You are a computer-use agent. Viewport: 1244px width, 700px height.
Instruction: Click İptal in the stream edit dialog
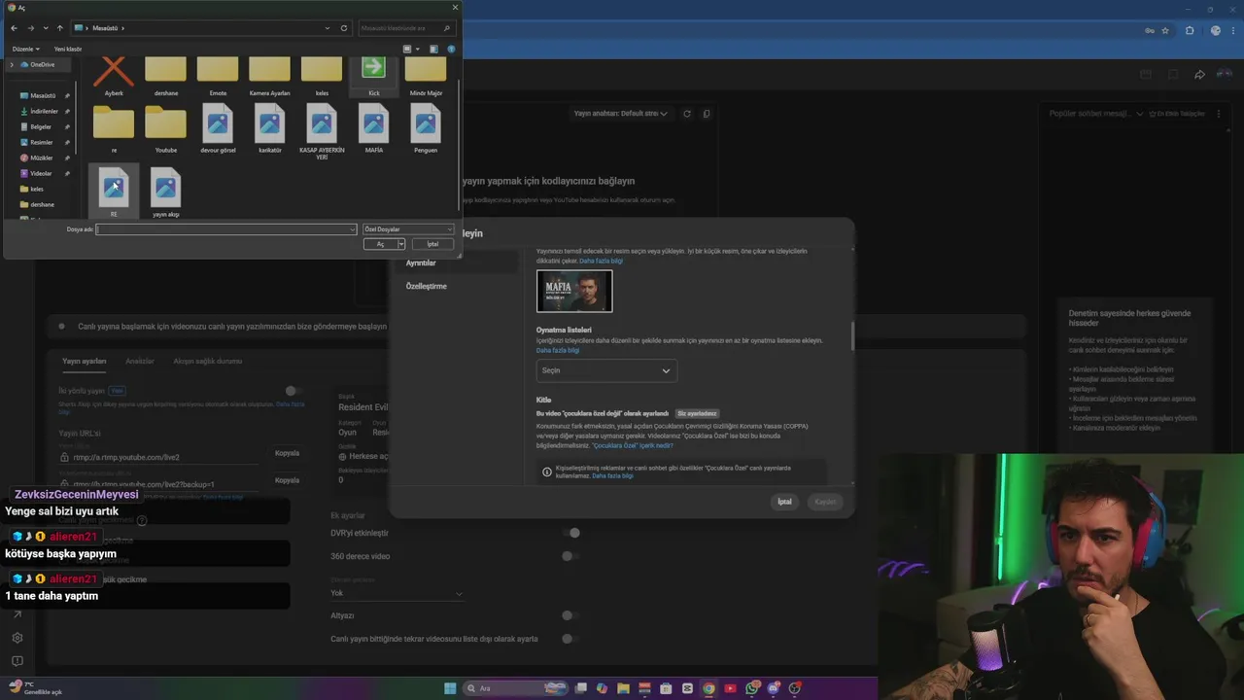point(784,502)
